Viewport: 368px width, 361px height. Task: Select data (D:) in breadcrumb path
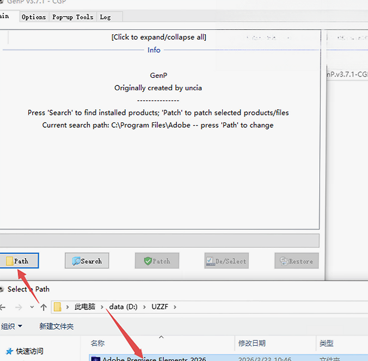click(123, 307)
